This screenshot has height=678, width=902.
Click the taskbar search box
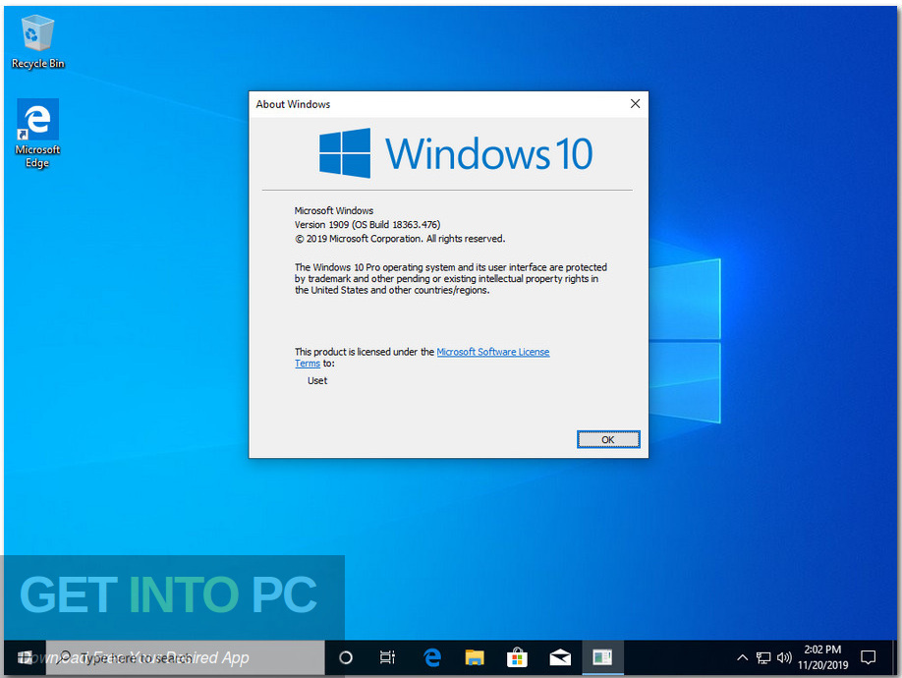click(x=186, y=656)
